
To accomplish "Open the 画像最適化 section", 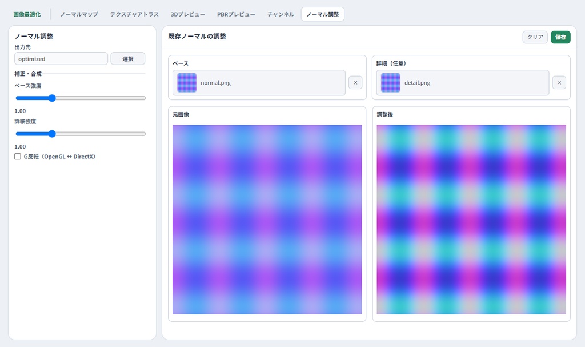I will point(27,14).
